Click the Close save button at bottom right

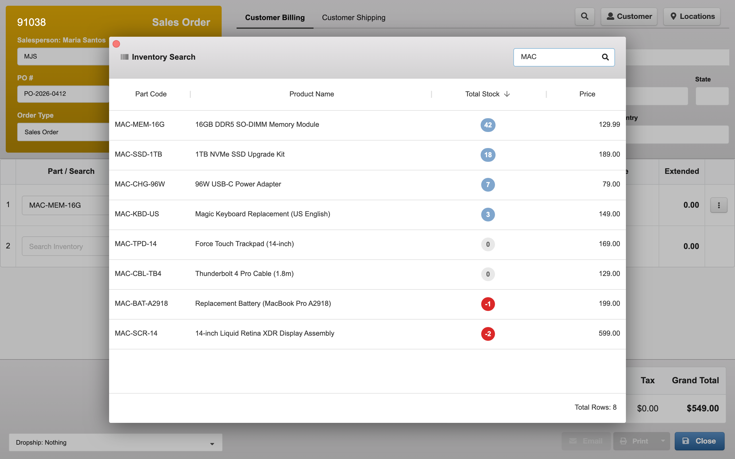[699, 441]
